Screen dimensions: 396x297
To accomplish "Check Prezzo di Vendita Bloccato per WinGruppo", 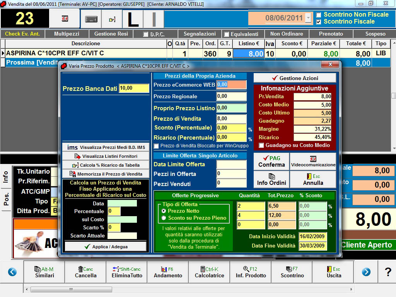I will coord(156,146).
